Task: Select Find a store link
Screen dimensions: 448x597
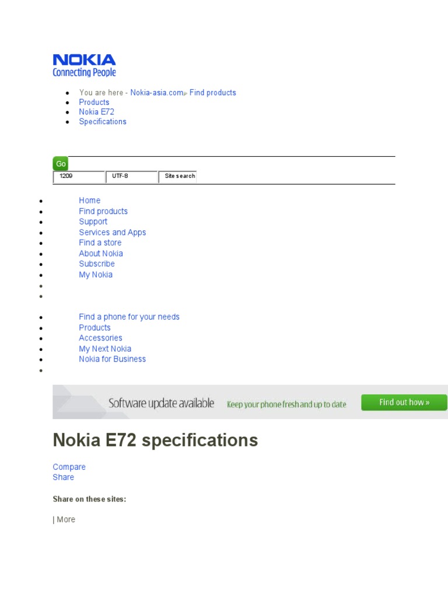Action: click(x=100, y=243)
